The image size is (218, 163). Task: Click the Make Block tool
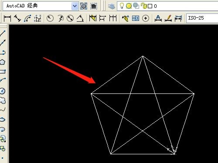click(3, 149)
